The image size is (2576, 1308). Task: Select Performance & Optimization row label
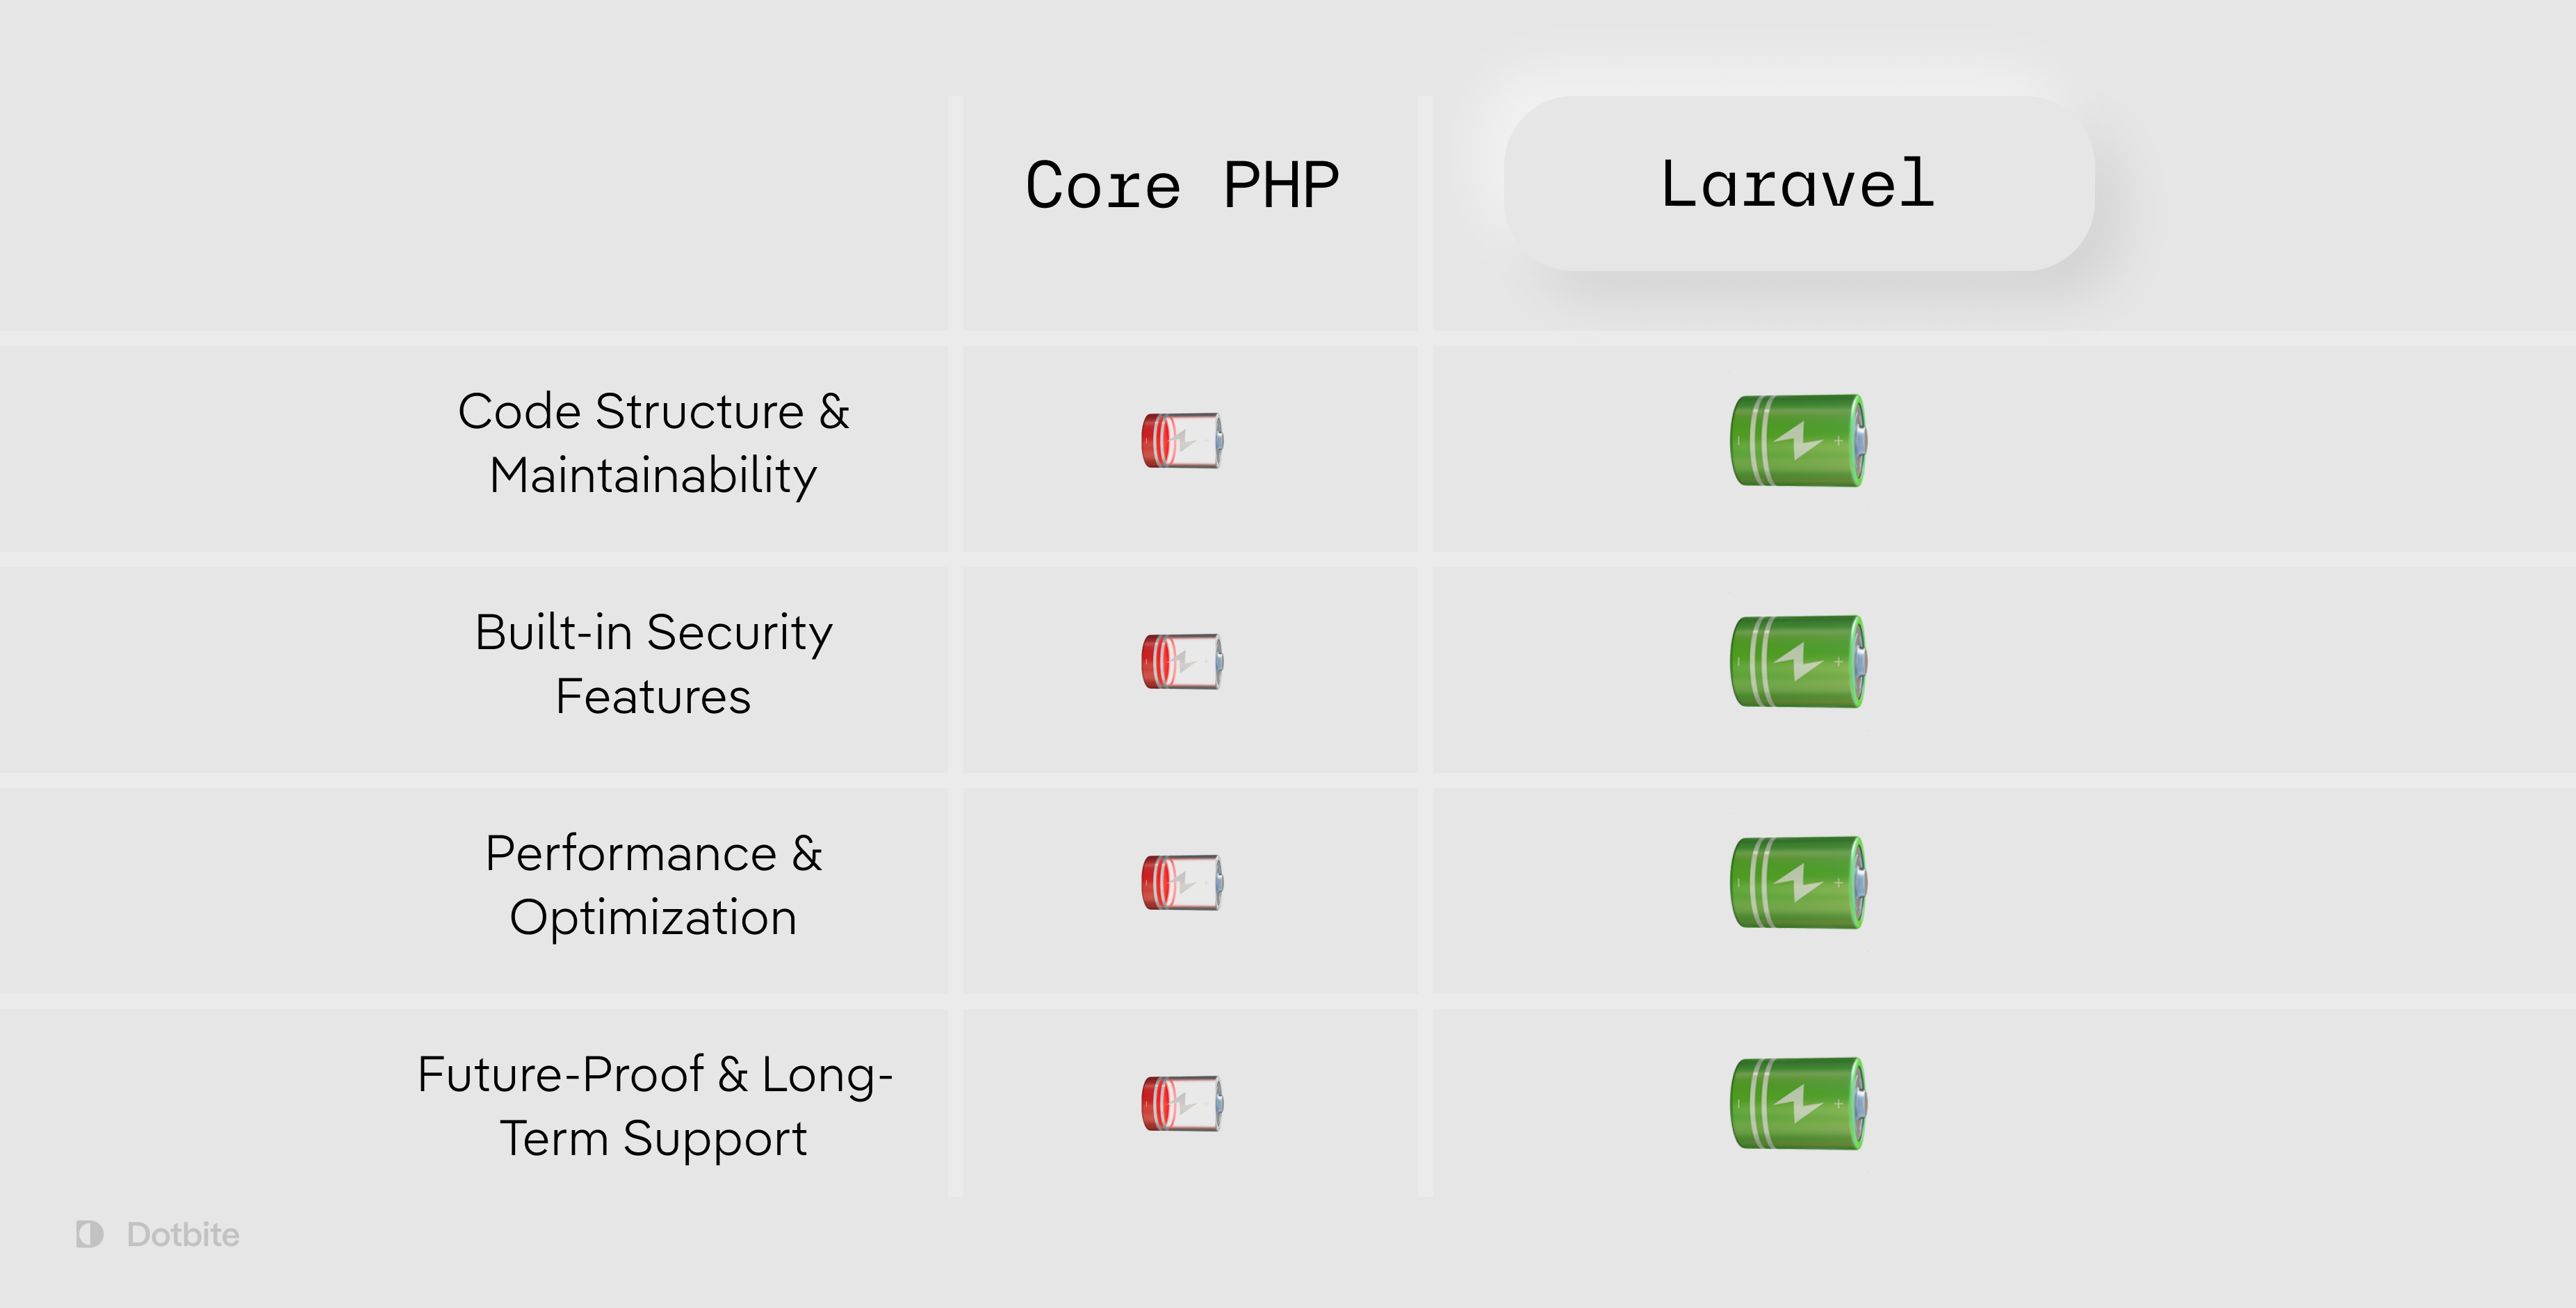(653, 885)
